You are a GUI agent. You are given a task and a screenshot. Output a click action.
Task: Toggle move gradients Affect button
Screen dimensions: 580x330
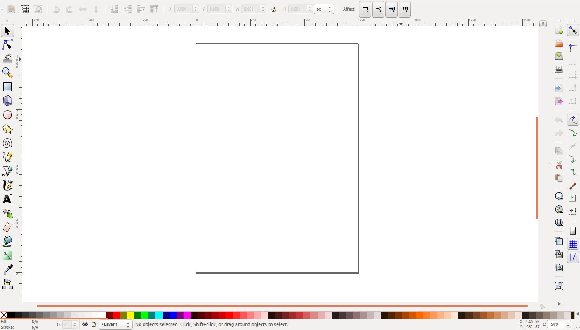tap(392, 9)
